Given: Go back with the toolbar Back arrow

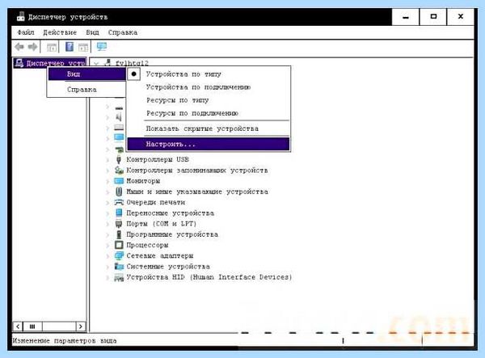Looking at the screenshot, I should 19,47.
